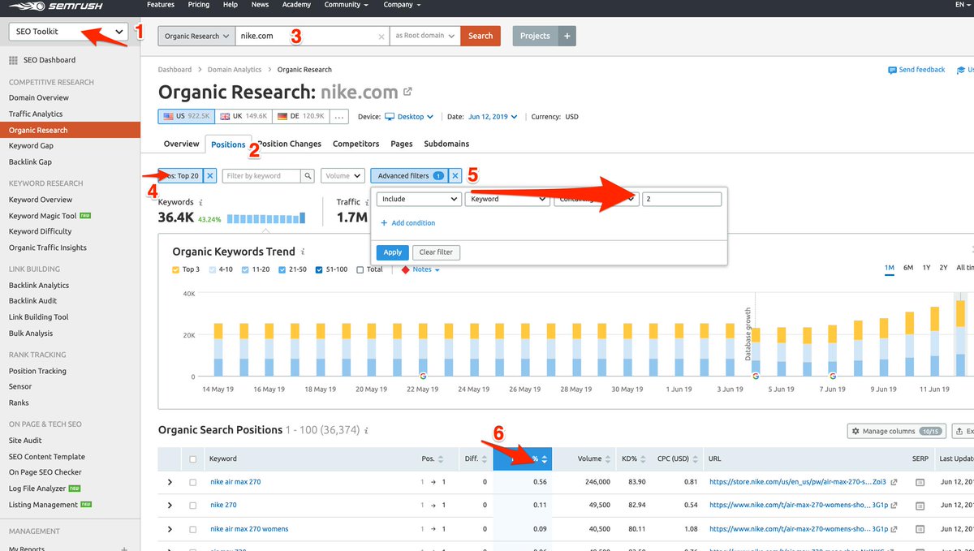This screenshot has width=974, height=551.
Task: Select the DE flag database 120.9K
Action: (300, 117)
